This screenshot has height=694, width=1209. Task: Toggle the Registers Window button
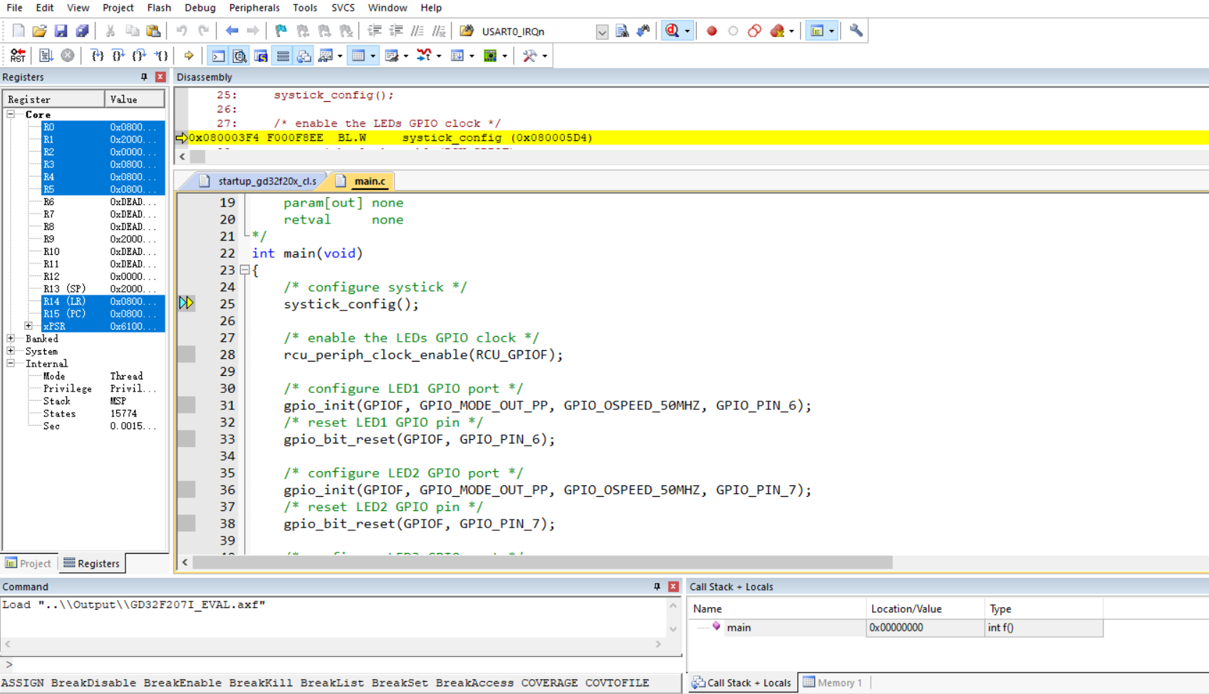(283, 56)
